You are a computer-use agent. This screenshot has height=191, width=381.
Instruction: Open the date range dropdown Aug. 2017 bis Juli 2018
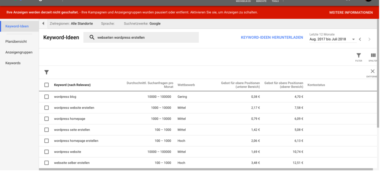[332, 39]
